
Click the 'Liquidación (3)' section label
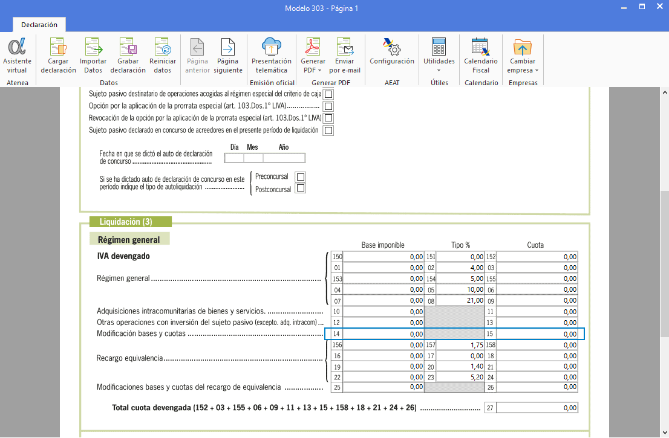[131, 222]
